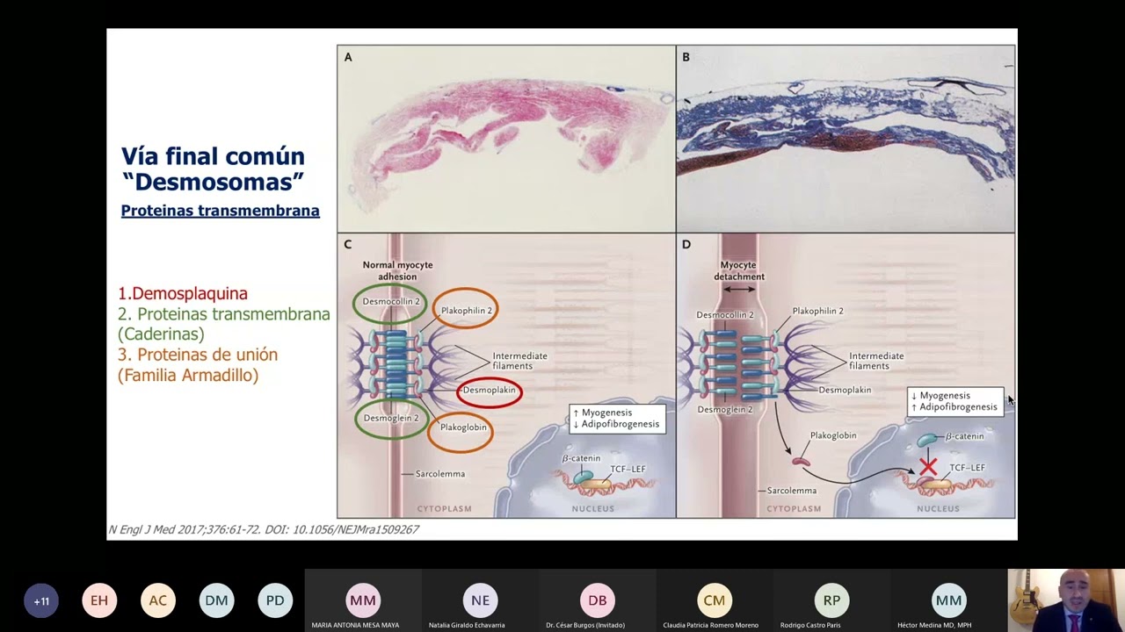This screenshot has width=1125, height=632.
Task: Click the green-circled Desmoglein 2 label in panel C
Action: coord(391,419)
